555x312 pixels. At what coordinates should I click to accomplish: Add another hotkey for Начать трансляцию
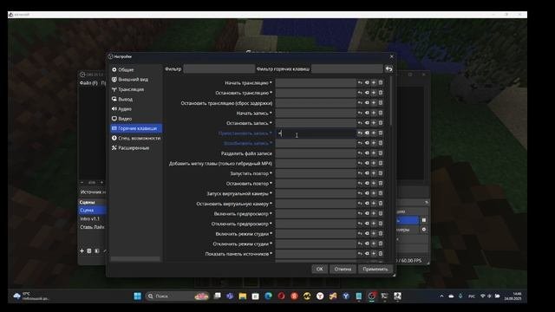coord(374,82)
